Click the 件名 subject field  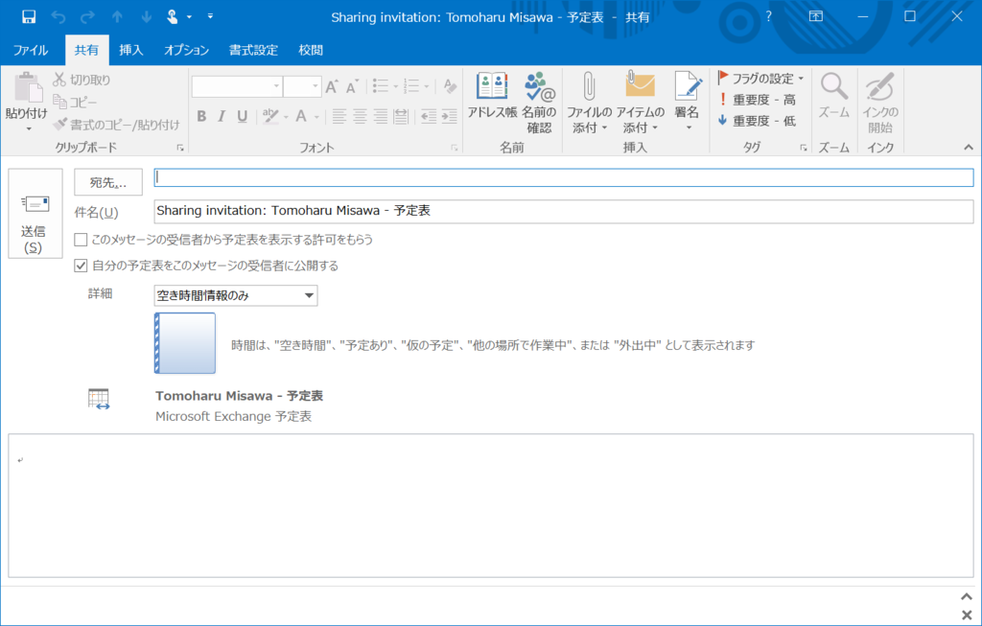[564, 211]
